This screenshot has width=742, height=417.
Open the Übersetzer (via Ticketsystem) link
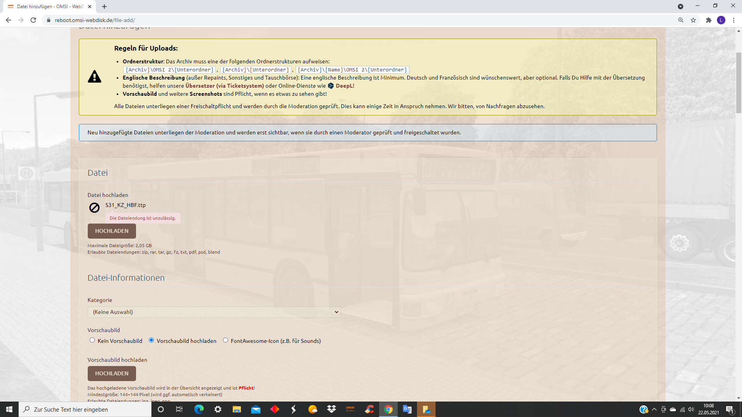click(x=225, y=86)
